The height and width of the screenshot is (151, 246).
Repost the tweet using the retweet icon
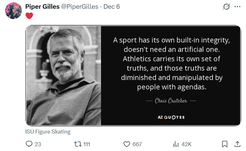[x=78, y=144]
